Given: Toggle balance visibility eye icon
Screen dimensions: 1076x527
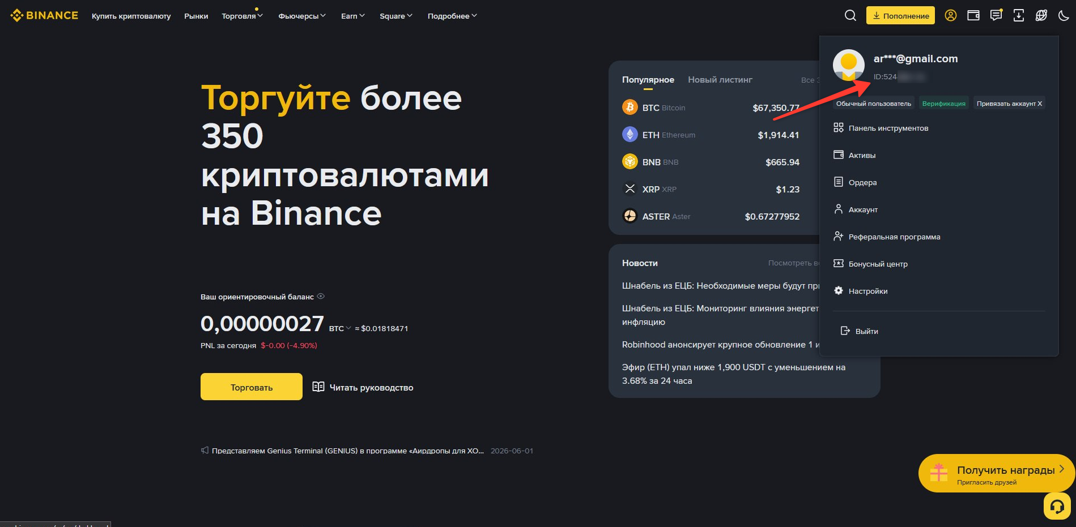Looking at the screenshot, I should pos(321,296).
